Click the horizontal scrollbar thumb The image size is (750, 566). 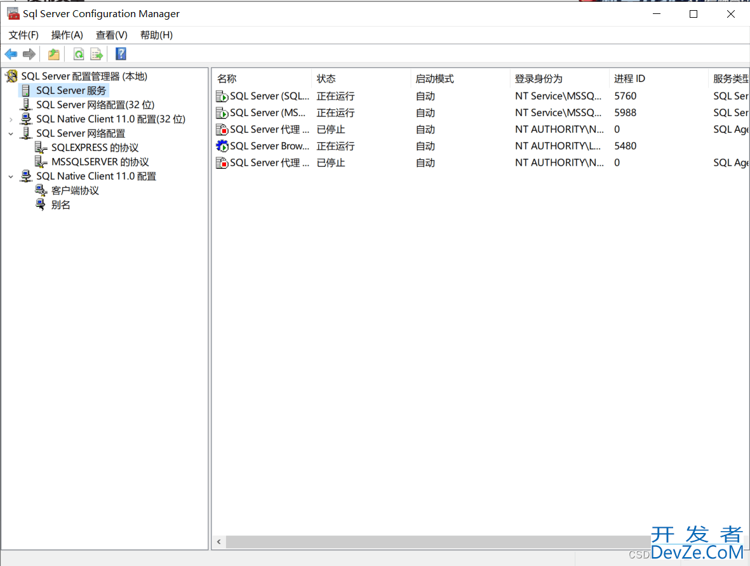(438, 542)
